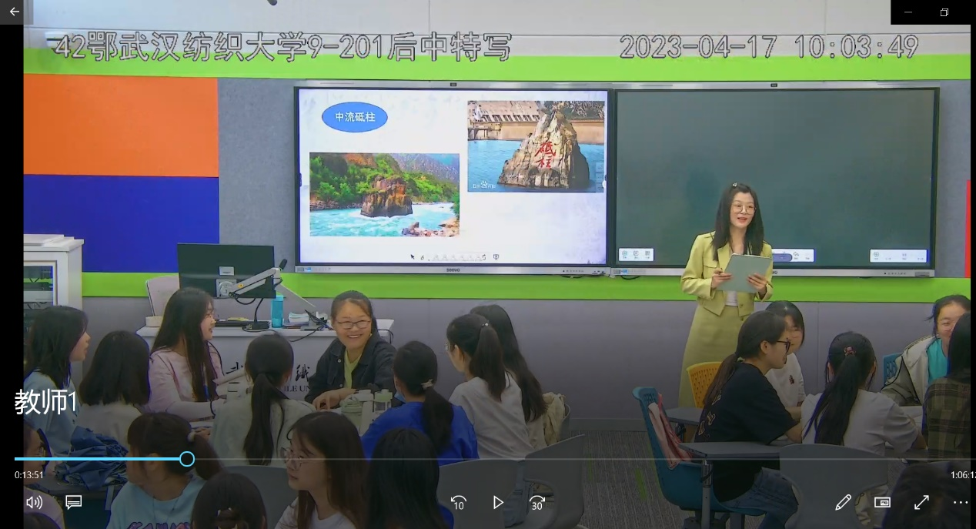Skip forward 30 seconds
This screenshot has width=976, height=529.
(x=537, y=502)
